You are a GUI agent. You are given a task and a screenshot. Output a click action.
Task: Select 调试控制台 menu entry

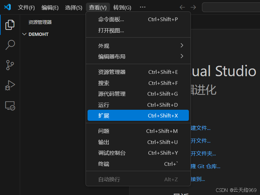pos(138,153)
